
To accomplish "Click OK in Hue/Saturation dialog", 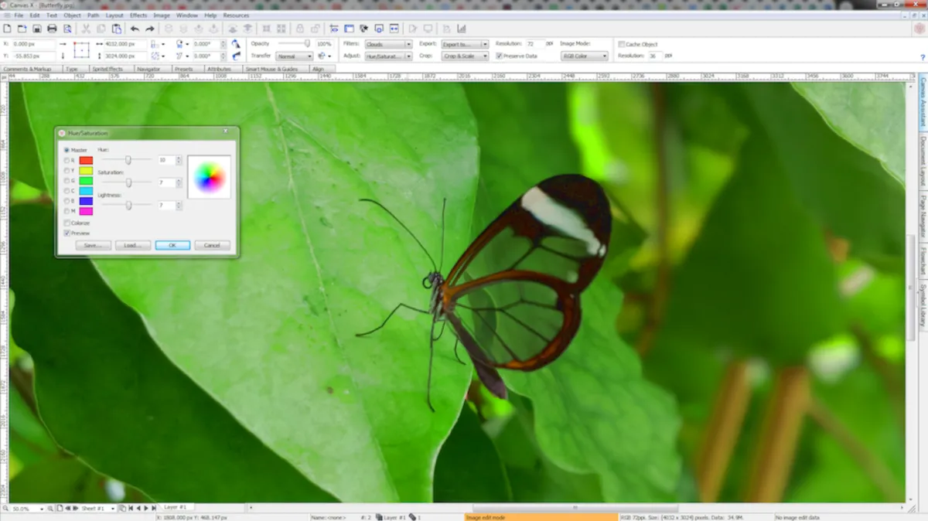I will click(x=172, y=245).
